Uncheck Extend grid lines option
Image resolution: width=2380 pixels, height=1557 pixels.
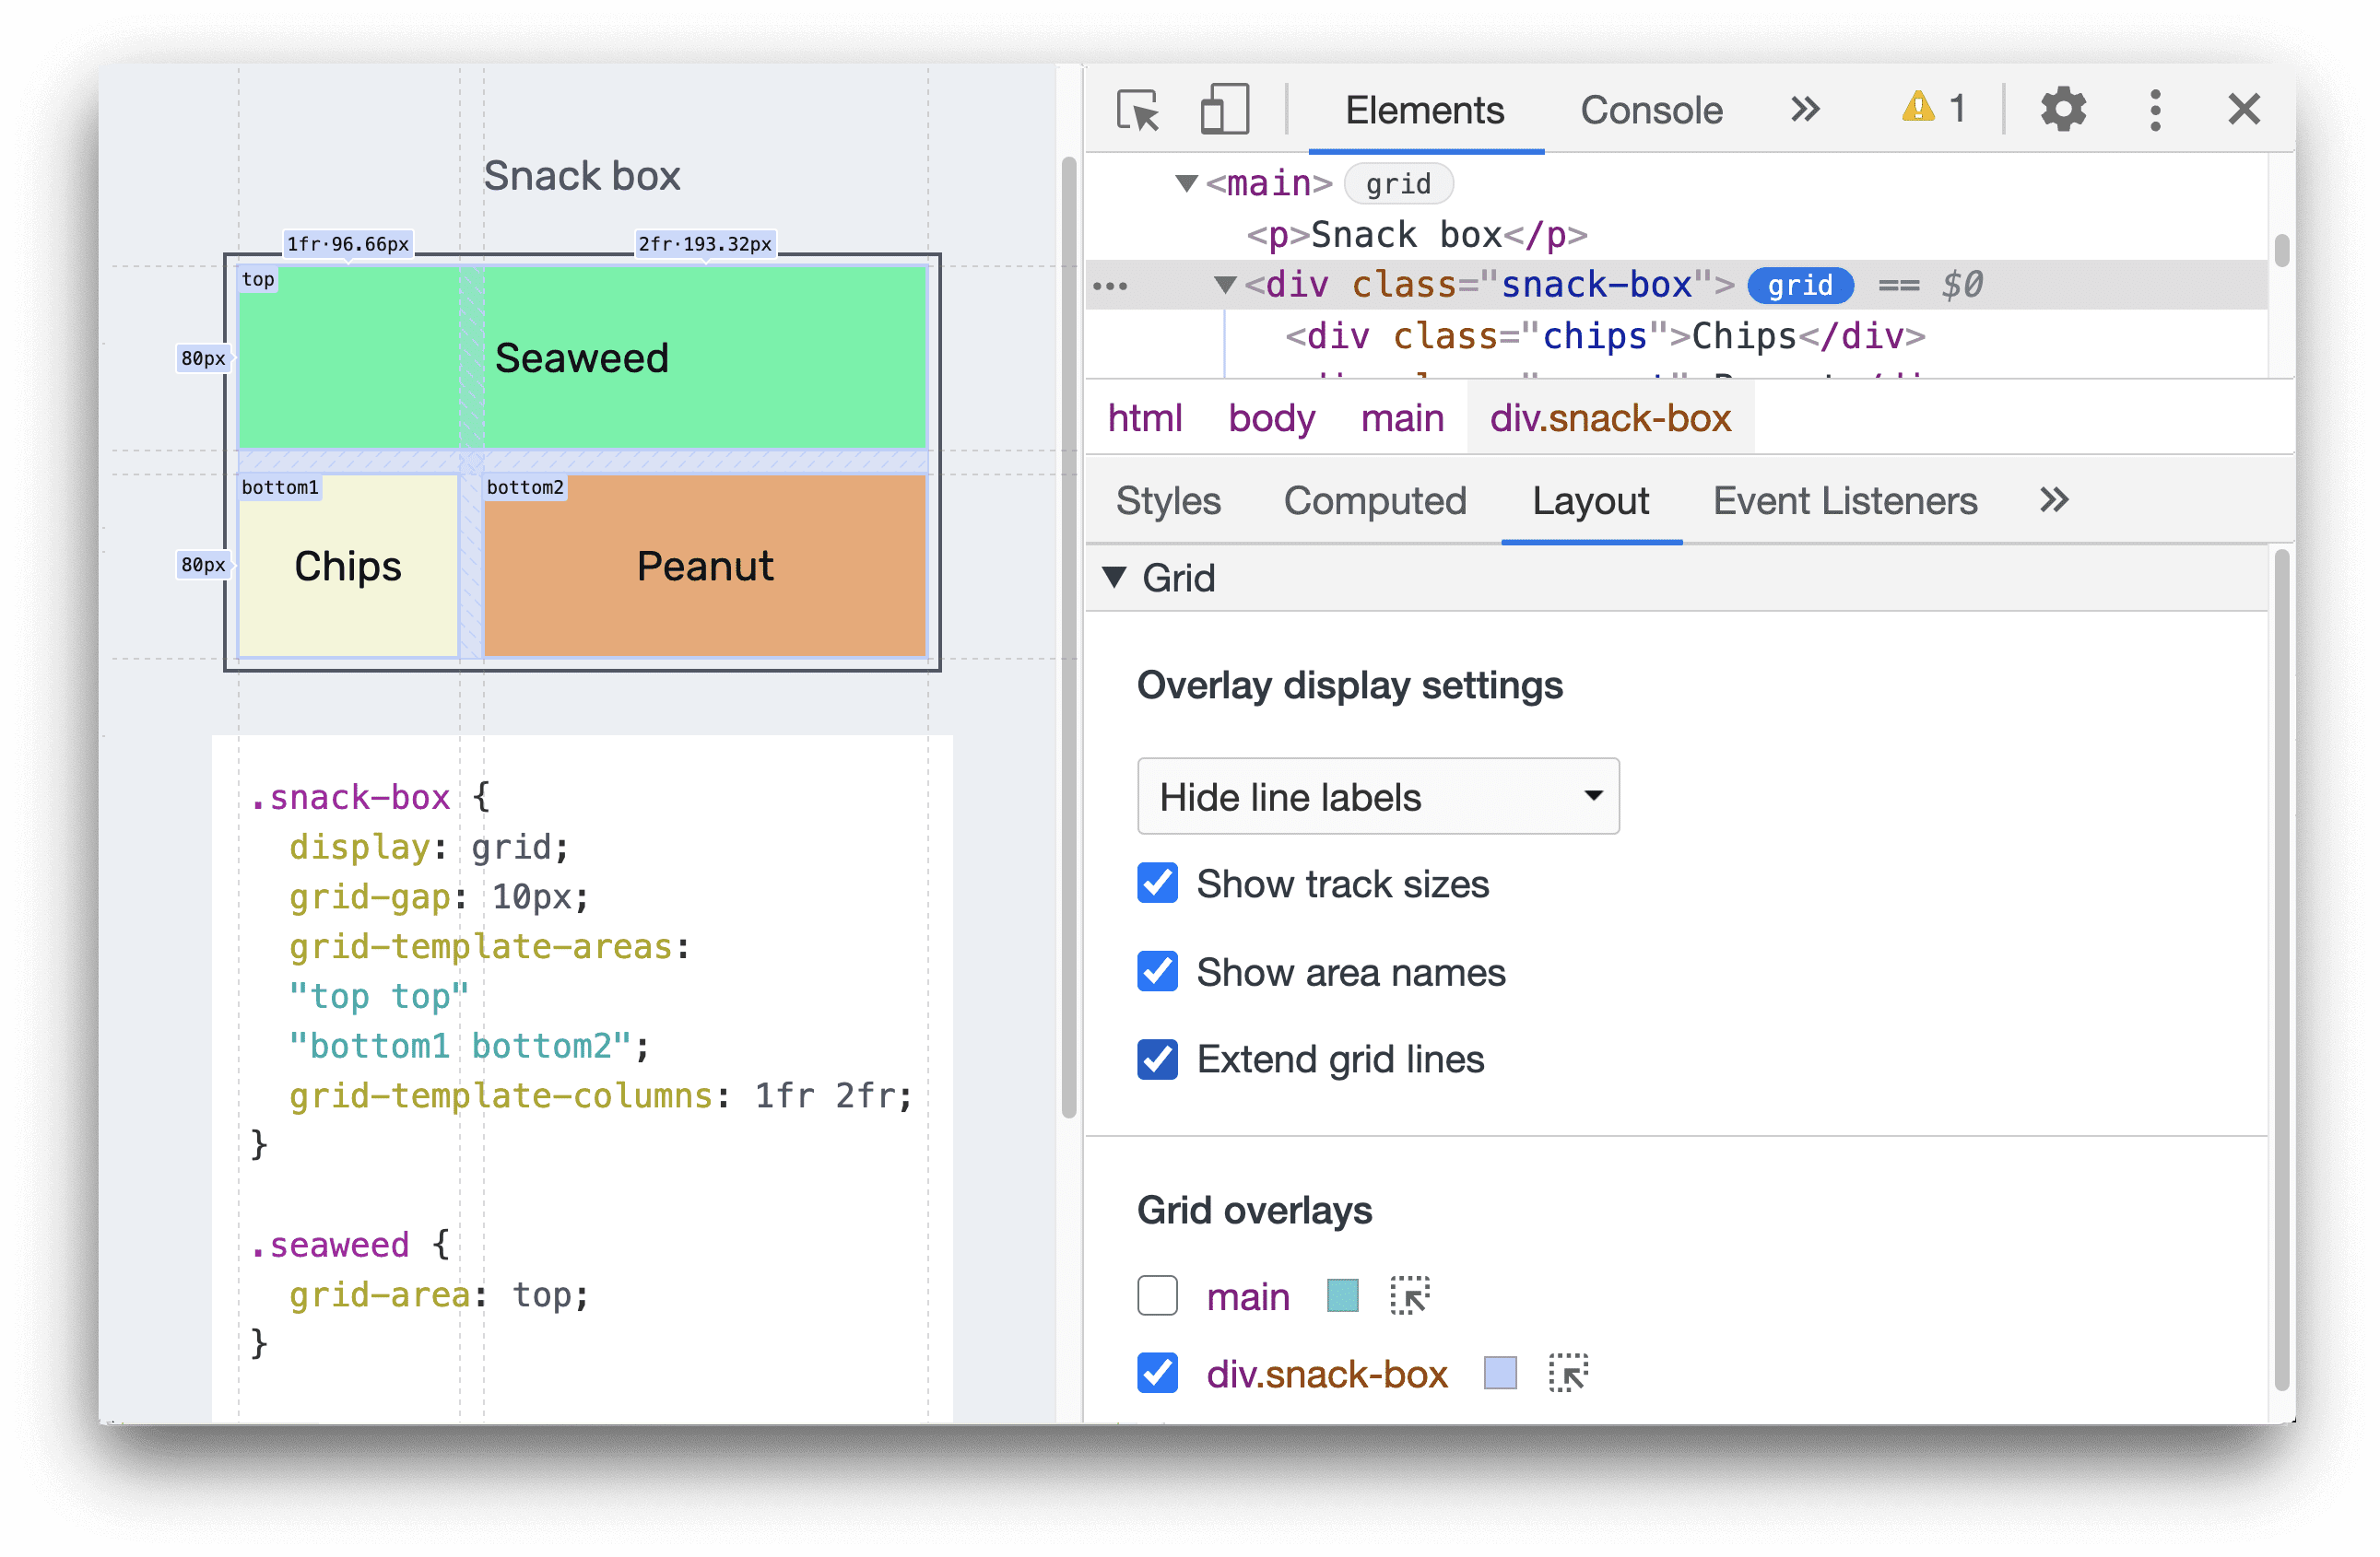(x=1156, y=1060)
